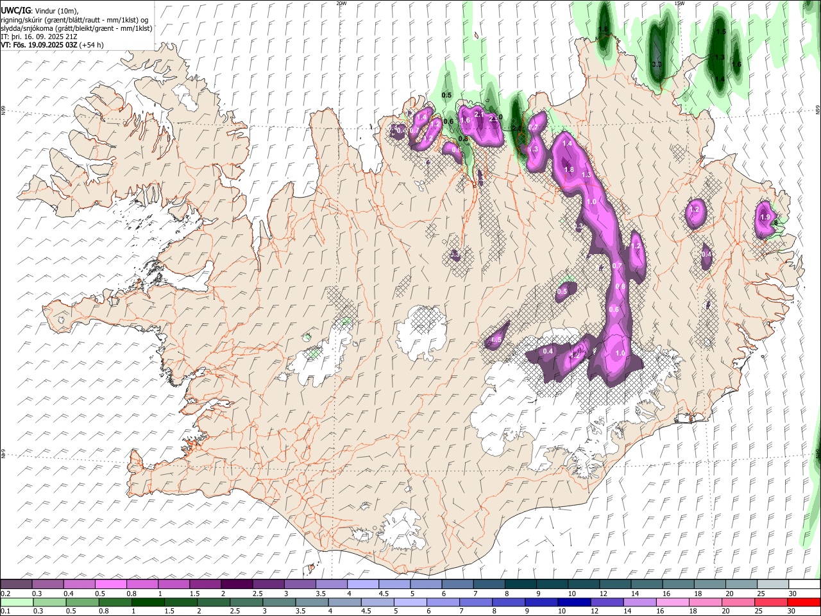Select bottom legend lavender swatch labeled 5
Viewport: 821px width, 616px height.
(410, 602)
